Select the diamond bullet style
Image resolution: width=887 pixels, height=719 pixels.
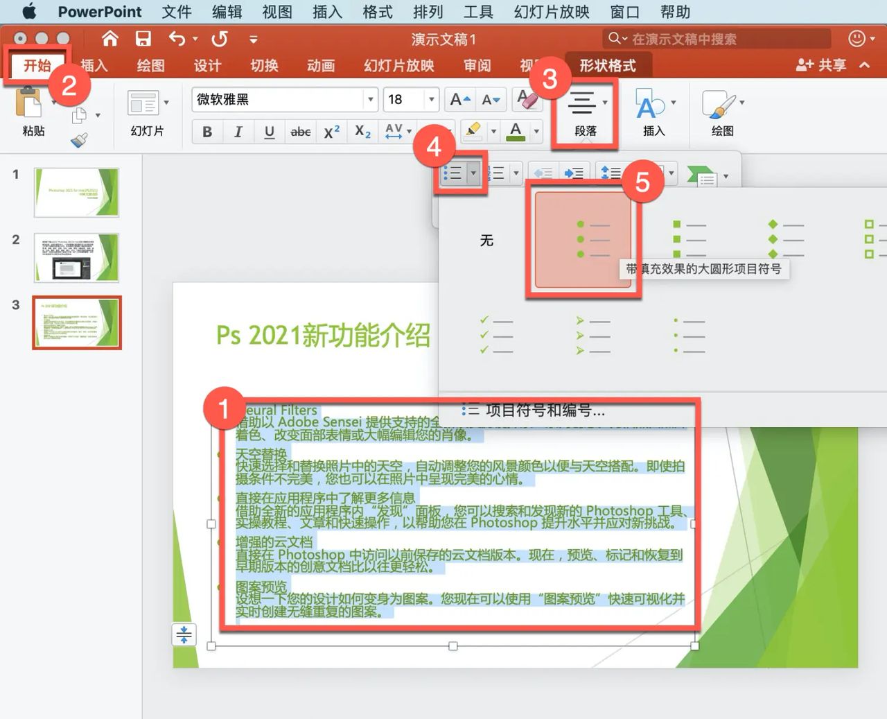[786, 240]
